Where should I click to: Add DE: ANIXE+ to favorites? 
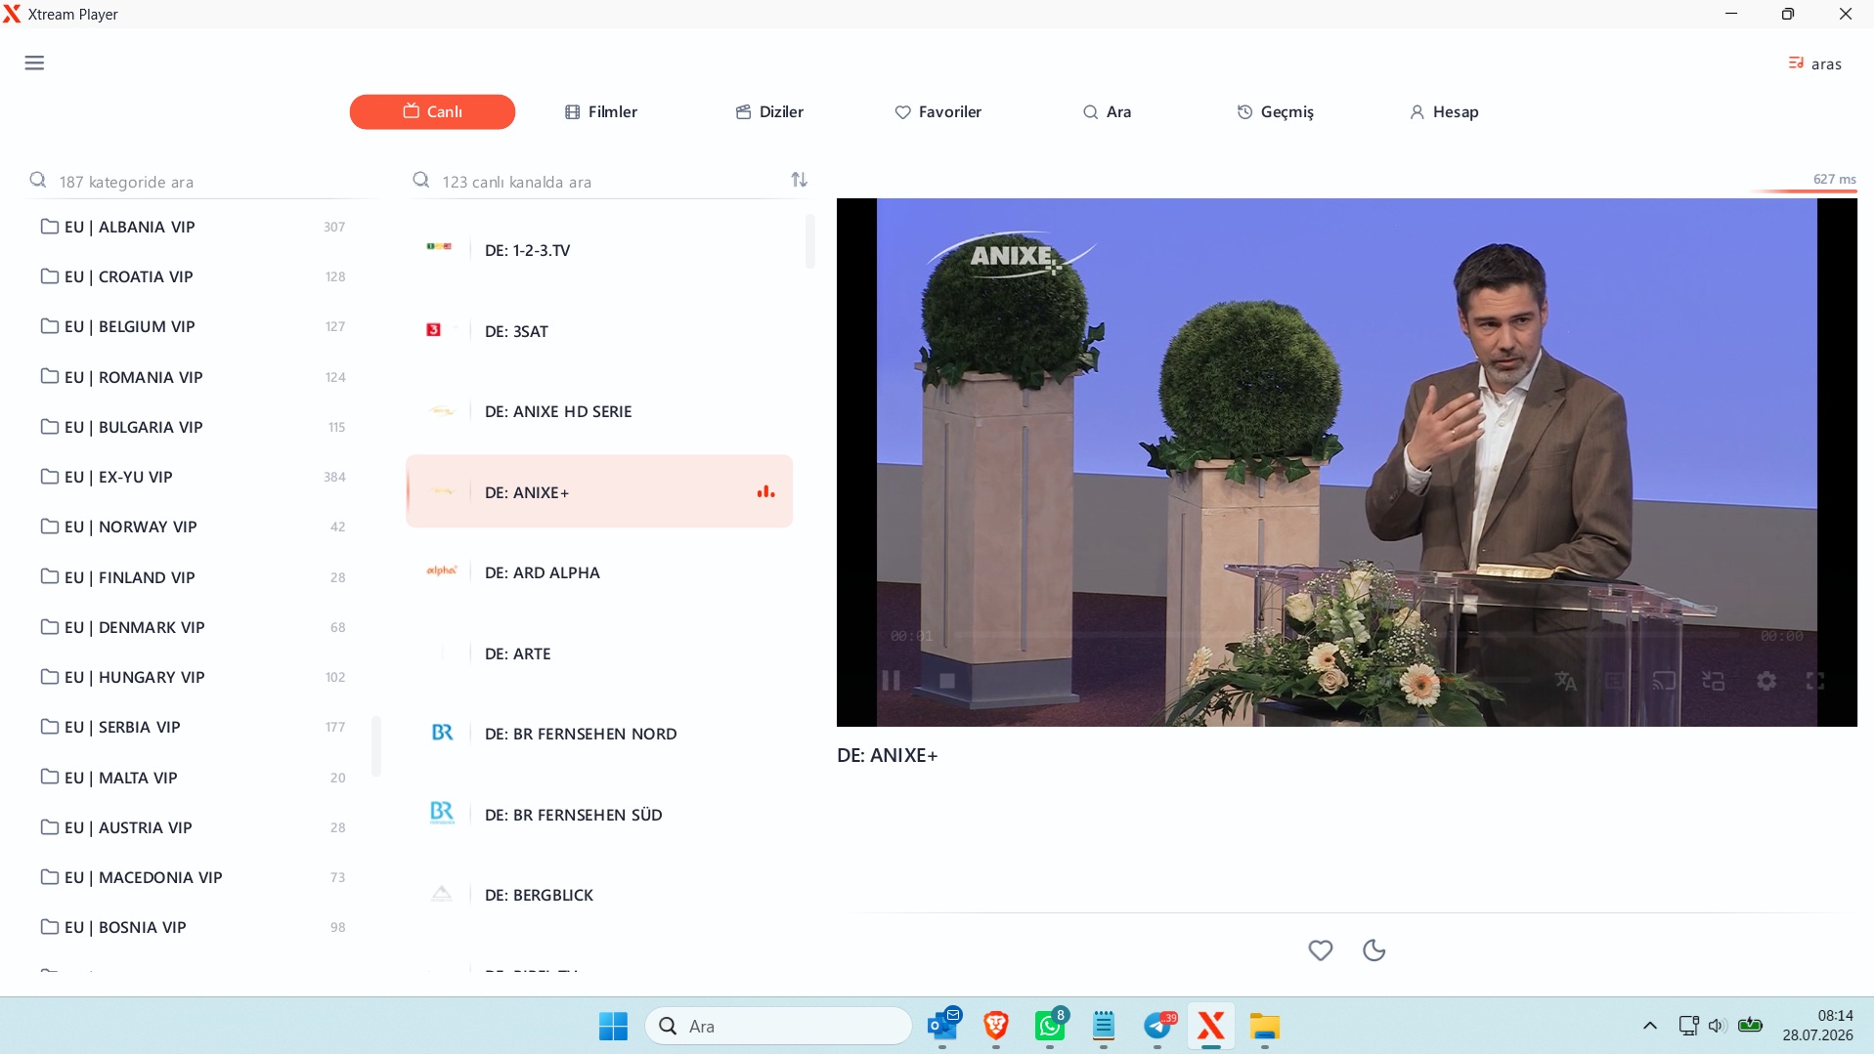pos(1321,949)
